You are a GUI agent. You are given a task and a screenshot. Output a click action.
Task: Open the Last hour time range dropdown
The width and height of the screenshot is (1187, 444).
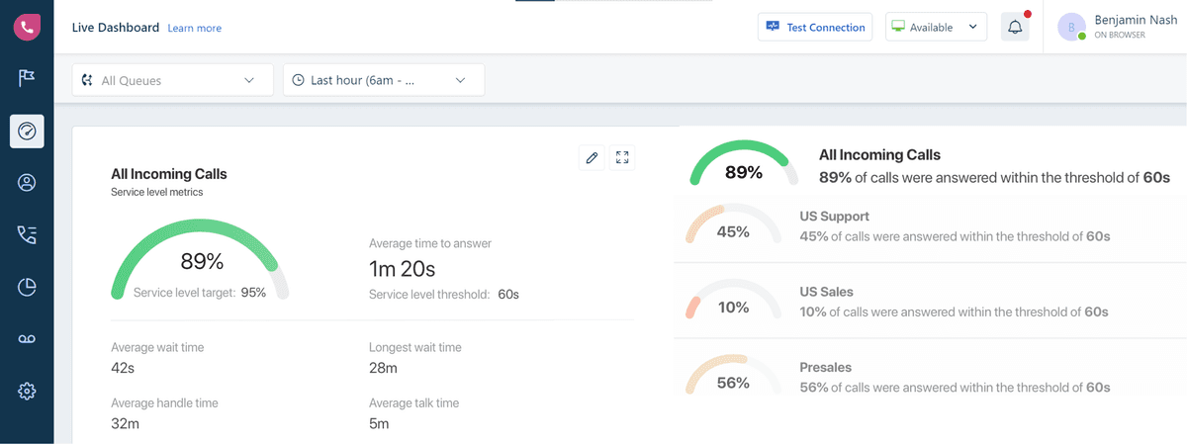384,81
